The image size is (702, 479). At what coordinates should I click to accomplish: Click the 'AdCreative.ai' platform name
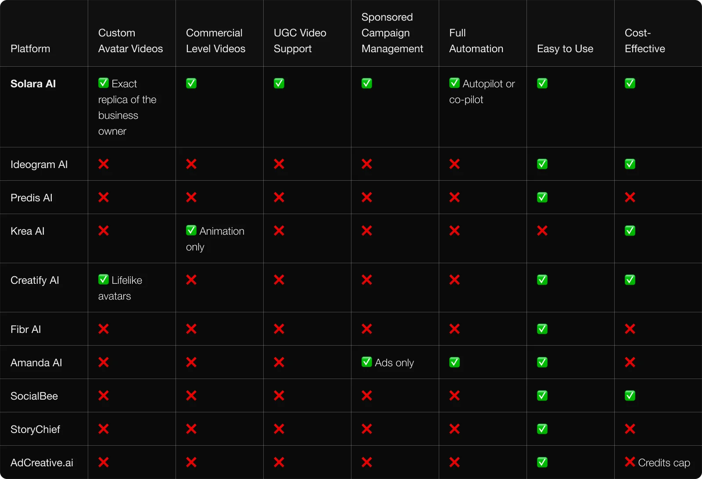42,463
